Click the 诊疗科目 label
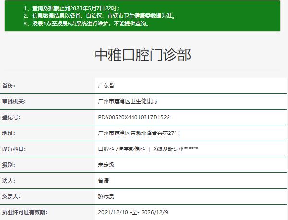The image size is (288, 220). click(x=14, y=149)
